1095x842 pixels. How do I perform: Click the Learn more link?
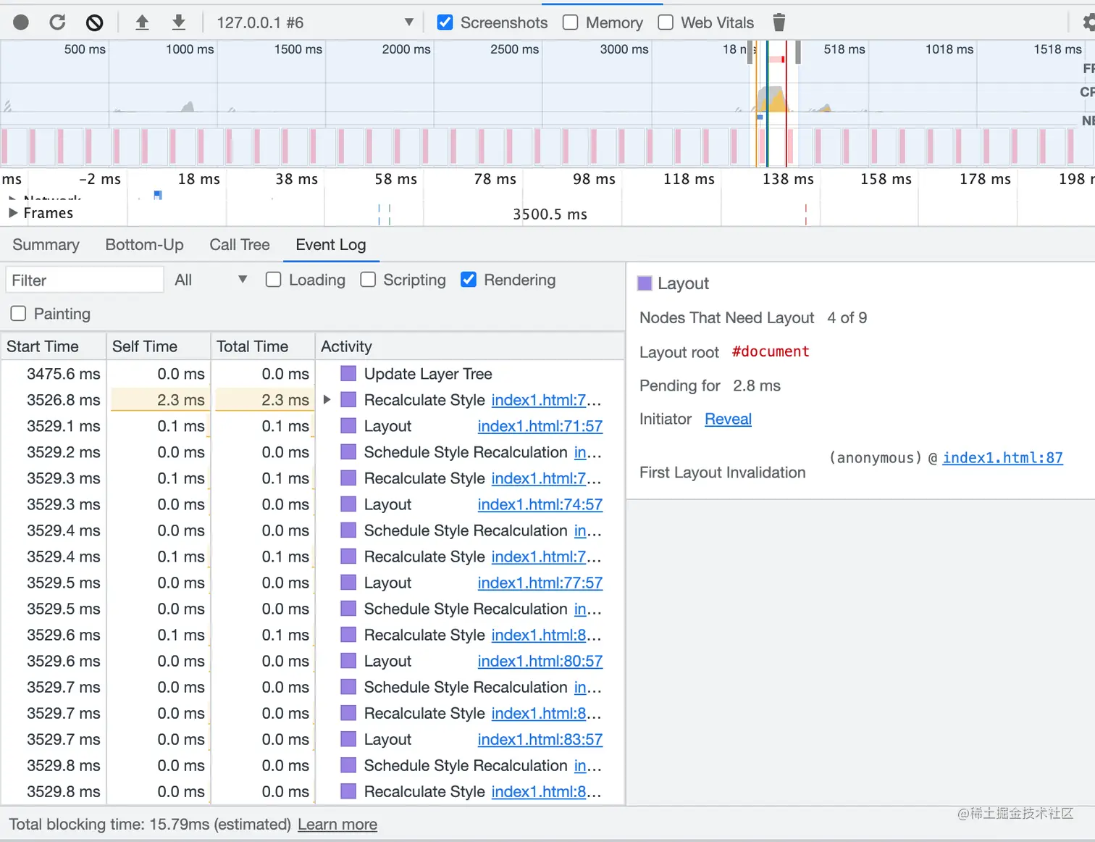coord(337,825)
